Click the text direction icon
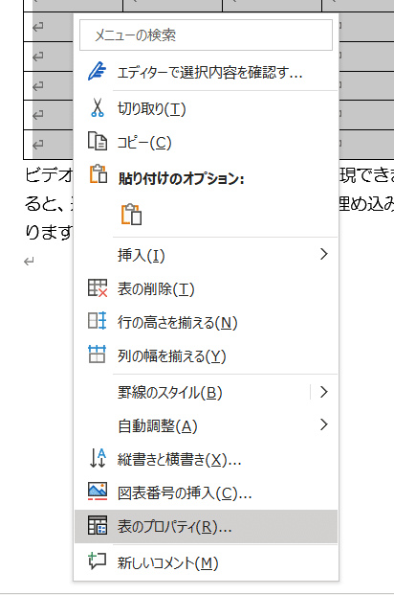 click(98, 458)
